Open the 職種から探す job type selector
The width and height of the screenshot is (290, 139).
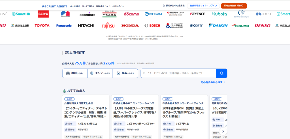click(x=75, y=73)
